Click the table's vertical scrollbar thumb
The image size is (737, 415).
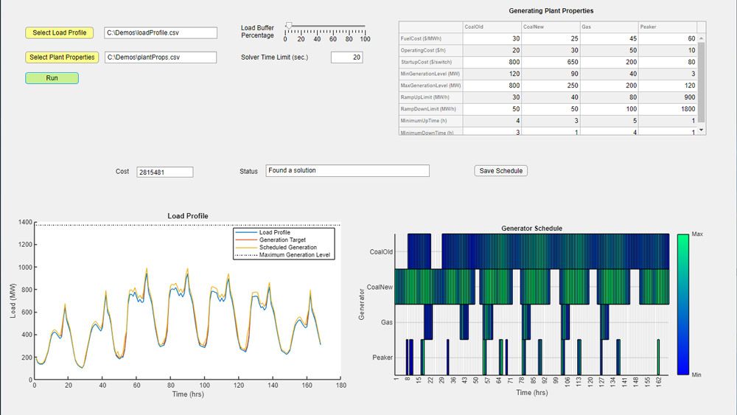point(701,81)
